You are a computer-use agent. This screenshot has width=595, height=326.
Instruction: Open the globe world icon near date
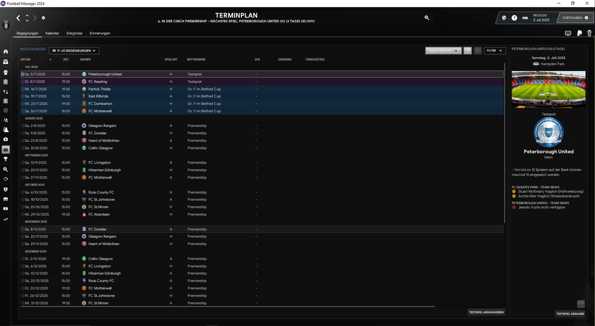click(504, 18)
